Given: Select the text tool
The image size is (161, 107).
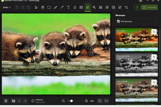Looking at the screenshot, I should [68, 7].
